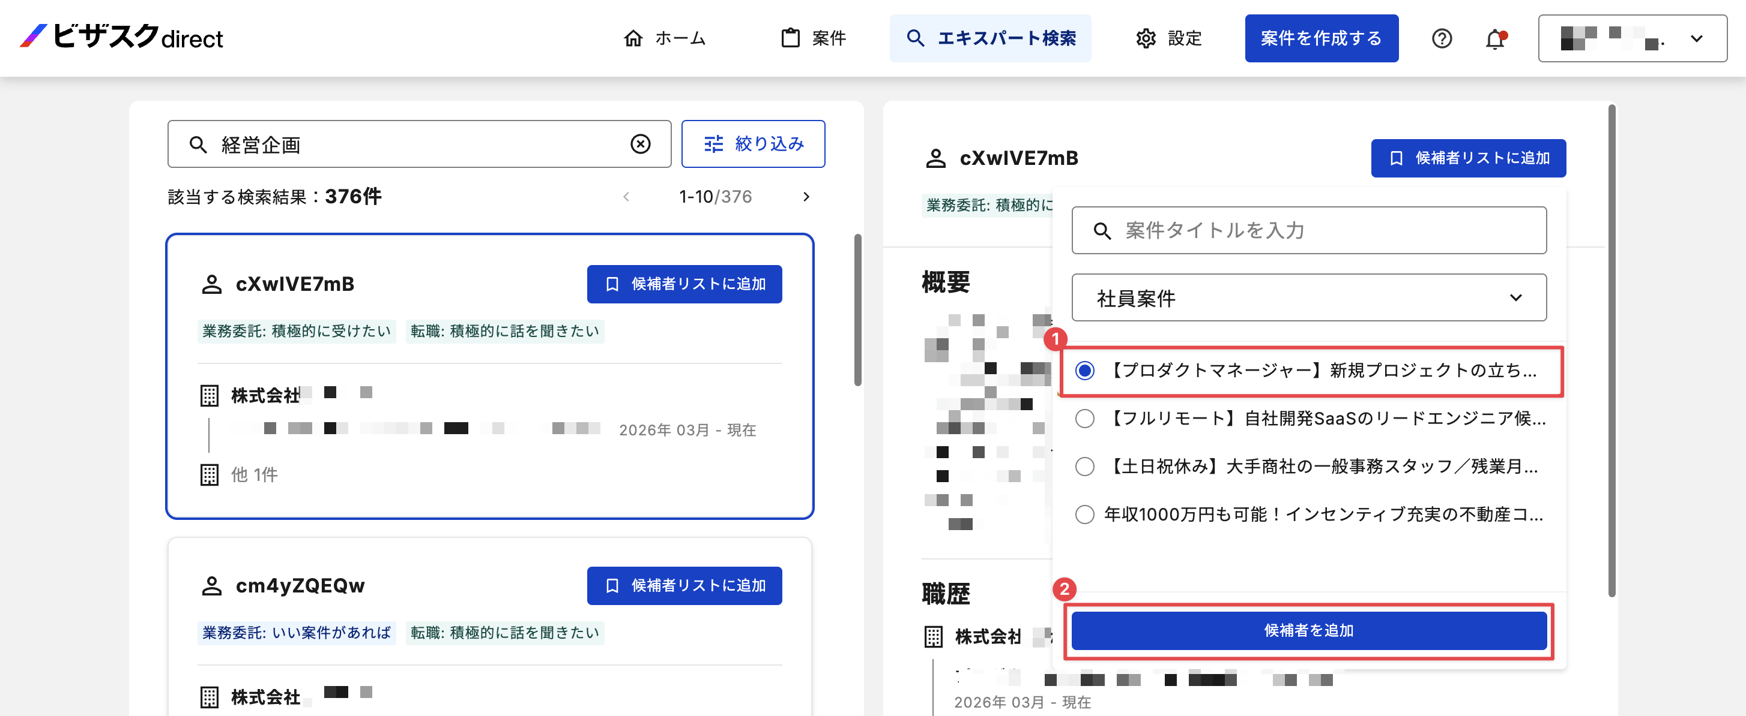Add cXwIVE7mB card to 候補者リスト
This screenshot has width=1746, height=716.
click(x=684, y=284)
